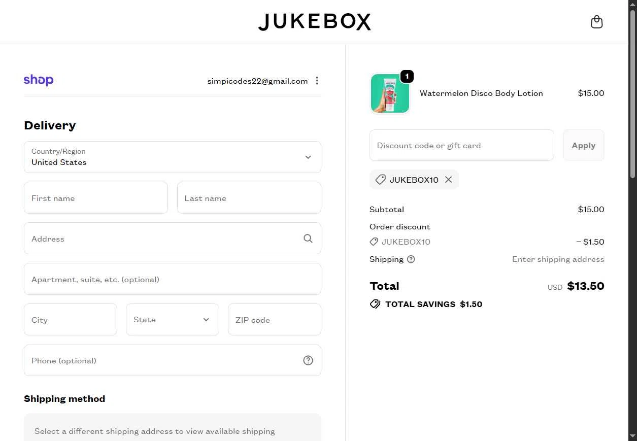
Task: Click the Apply discount button
Action: [x=584, y=145]
